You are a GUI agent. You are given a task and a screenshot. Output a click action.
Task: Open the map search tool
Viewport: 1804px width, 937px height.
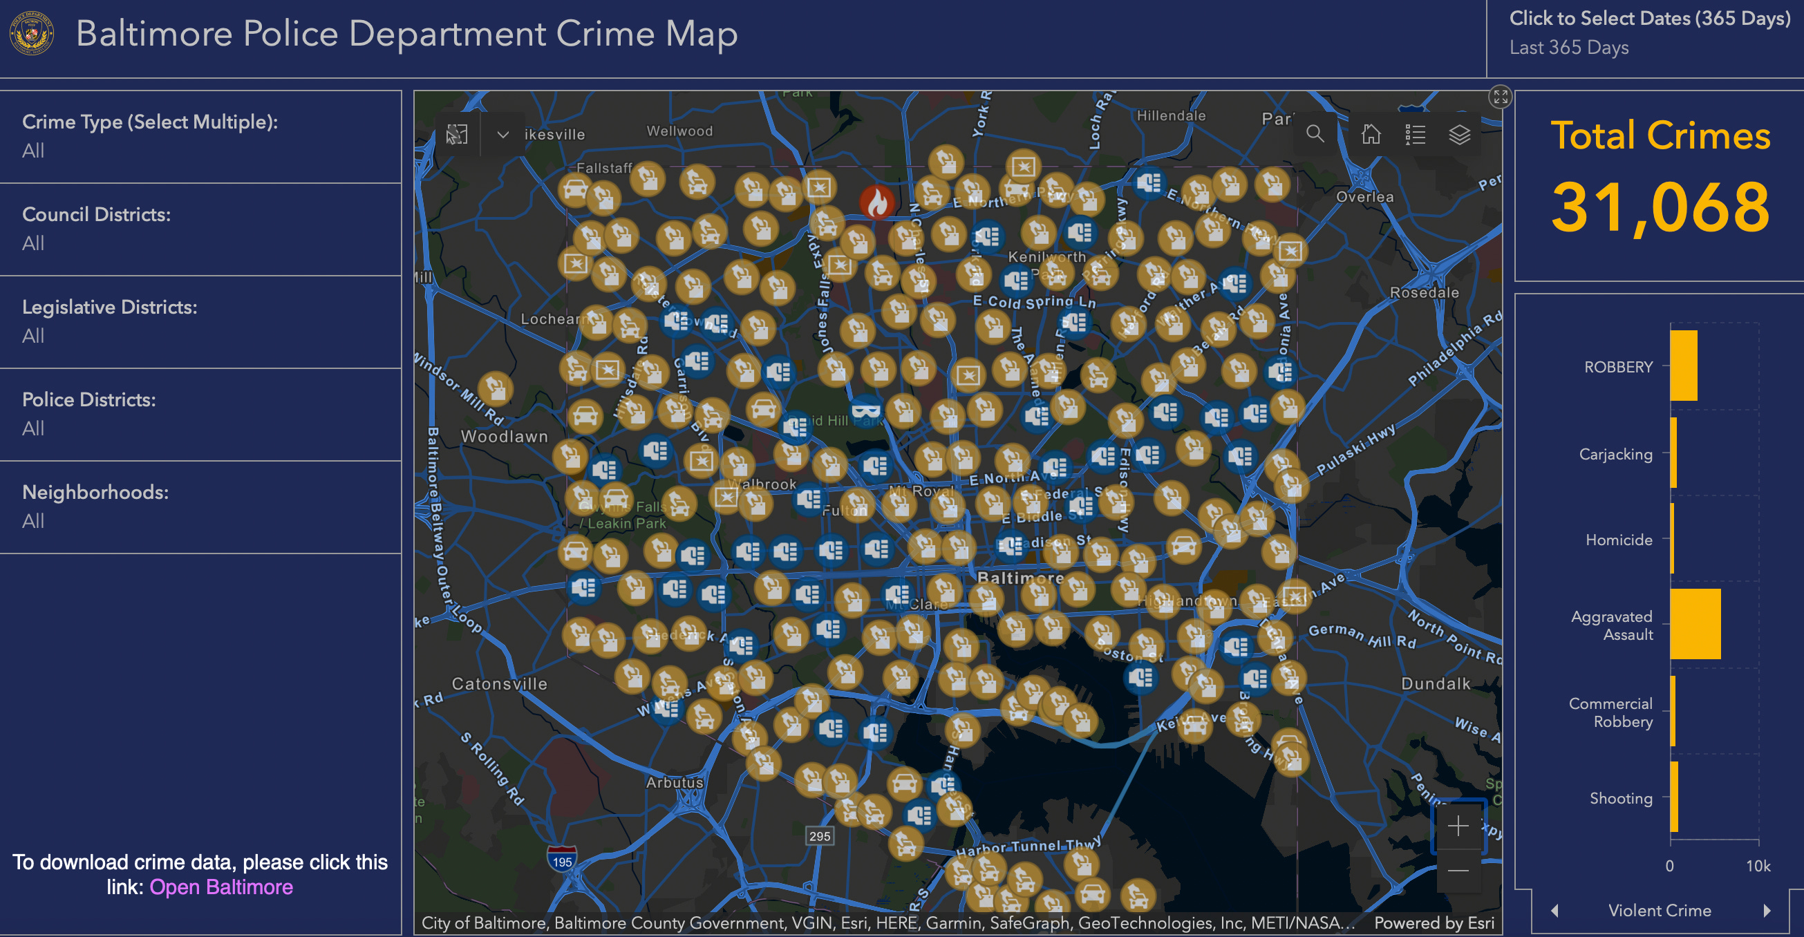(x=1315, y=134)
